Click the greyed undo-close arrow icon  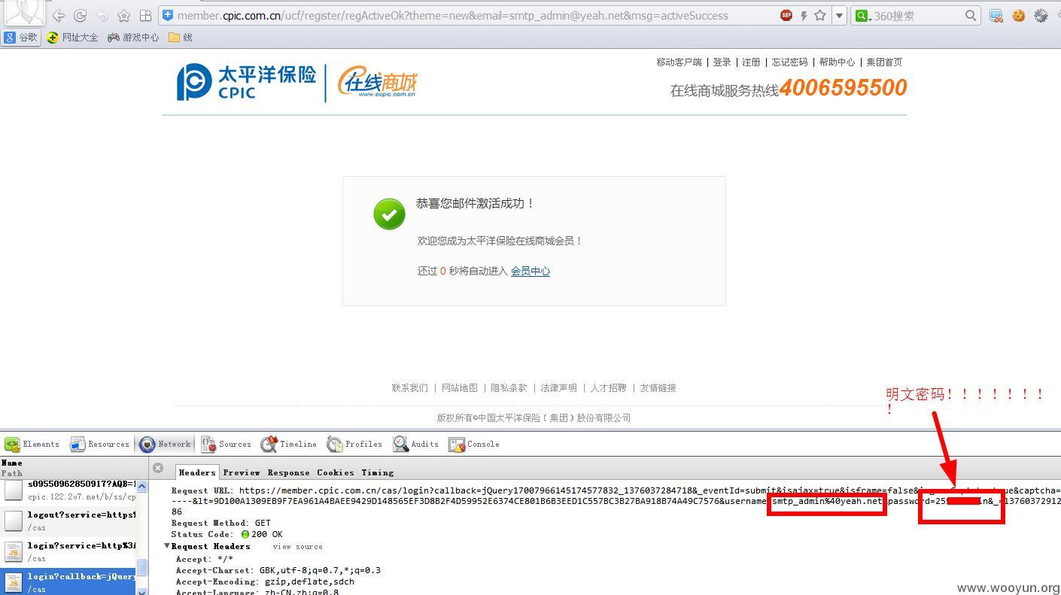pyautogui.click(x=102, y=15)
